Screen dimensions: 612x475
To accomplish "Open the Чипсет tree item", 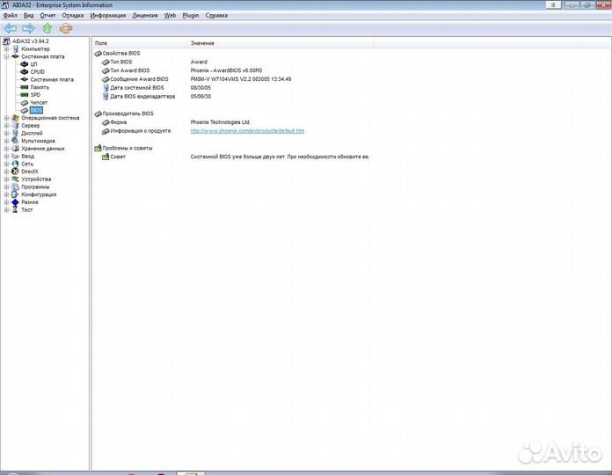I will (39, 103).
